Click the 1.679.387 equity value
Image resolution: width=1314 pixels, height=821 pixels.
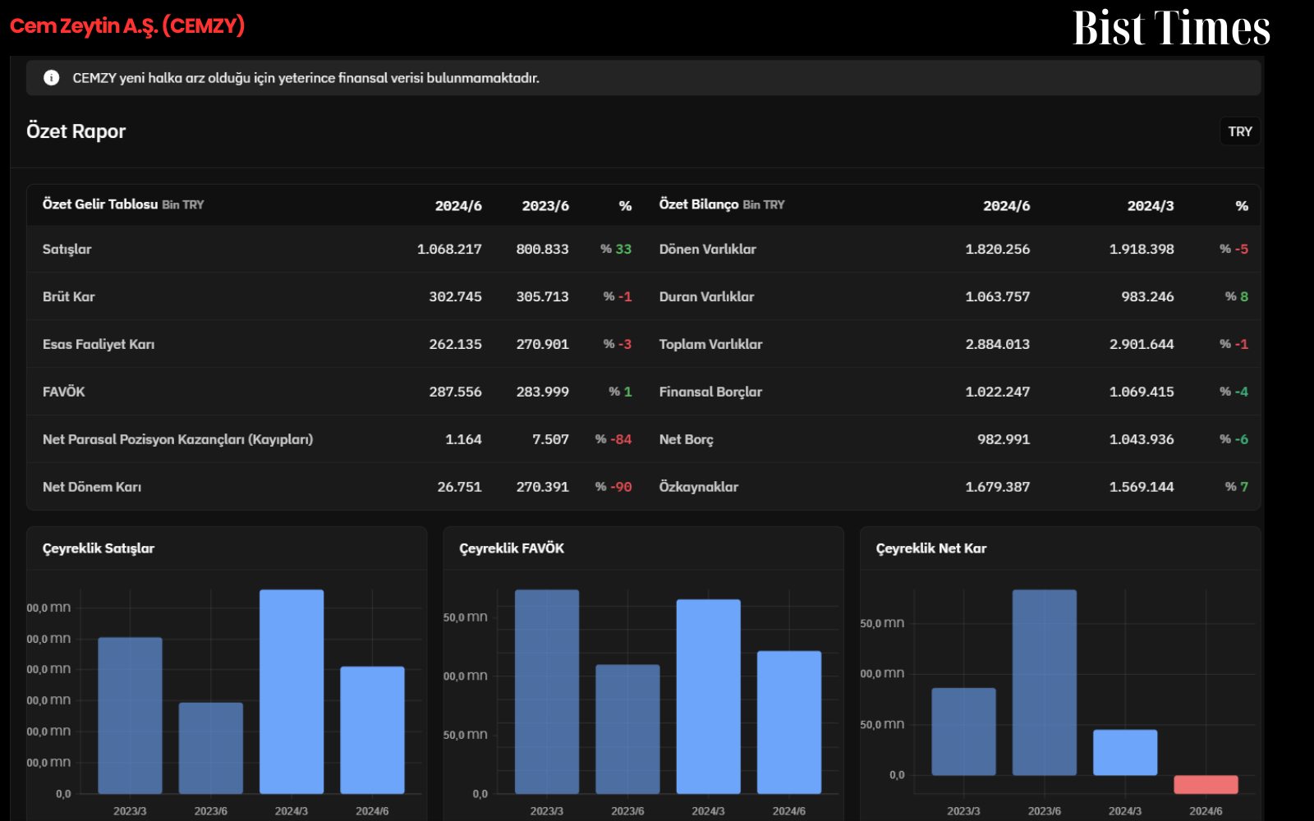click(x=997, y=488)
